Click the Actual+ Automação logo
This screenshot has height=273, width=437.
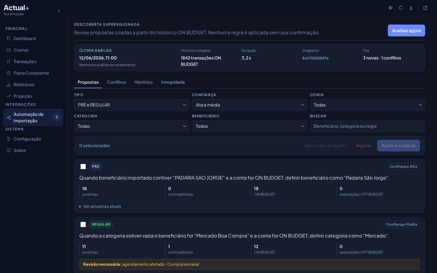coord(16,10)
